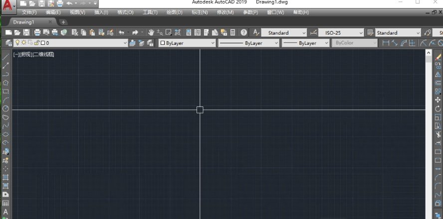Image resolution: width=443 pixels, height=219 pixels.
Task: Click the [-] viewport control
Action: pyautogui.click(x=16, y=54)
